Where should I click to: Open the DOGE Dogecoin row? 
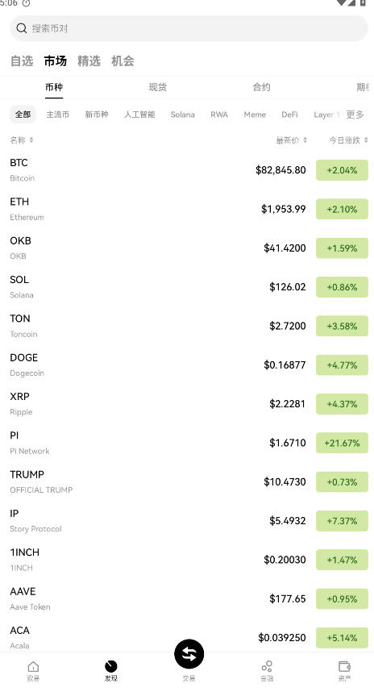189,365
